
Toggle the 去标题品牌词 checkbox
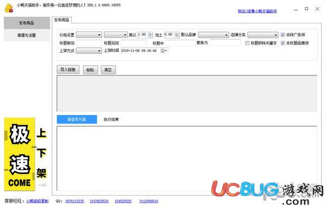(x=283, y=43)
